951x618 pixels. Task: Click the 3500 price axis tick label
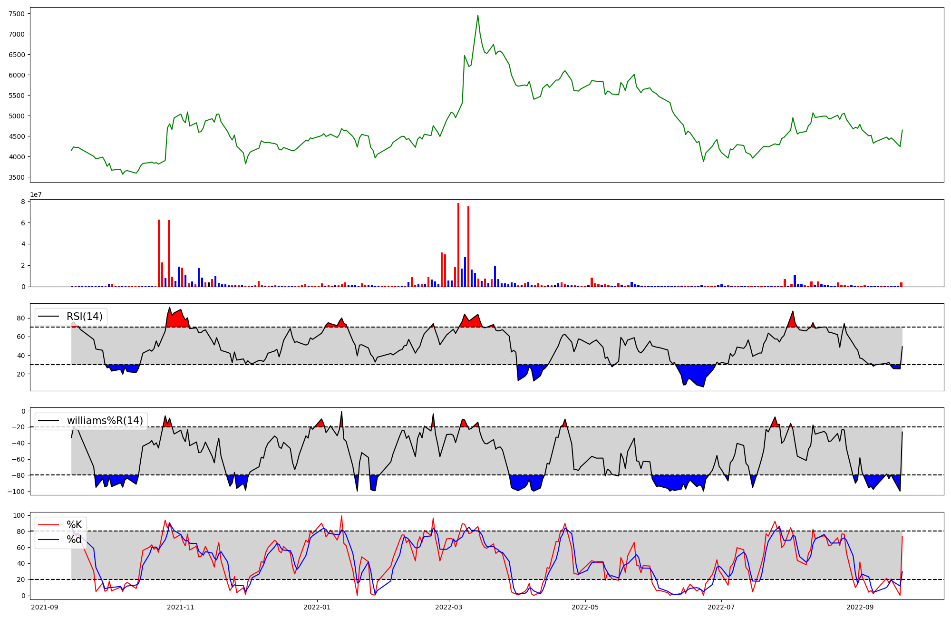coord(16,177)
